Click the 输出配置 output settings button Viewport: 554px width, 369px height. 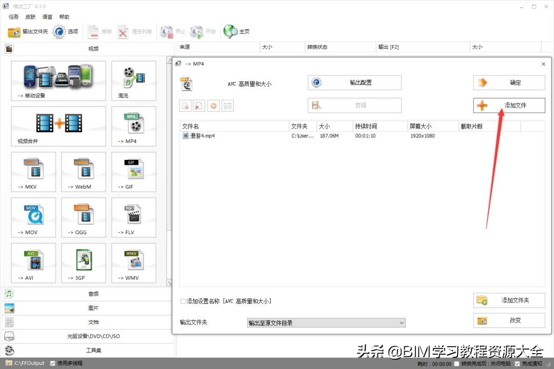pos(354,83)
